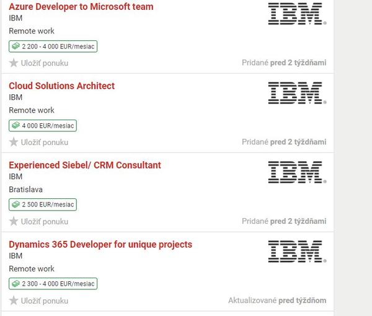The width and height of the screenshot is (372, 316).
Task: Click the 2 200 - 4 000 EUR/mesiac salary tag
Action: (53, 46)
